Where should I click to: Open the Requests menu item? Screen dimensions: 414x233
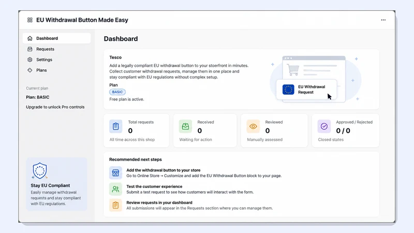pos(56,49)
